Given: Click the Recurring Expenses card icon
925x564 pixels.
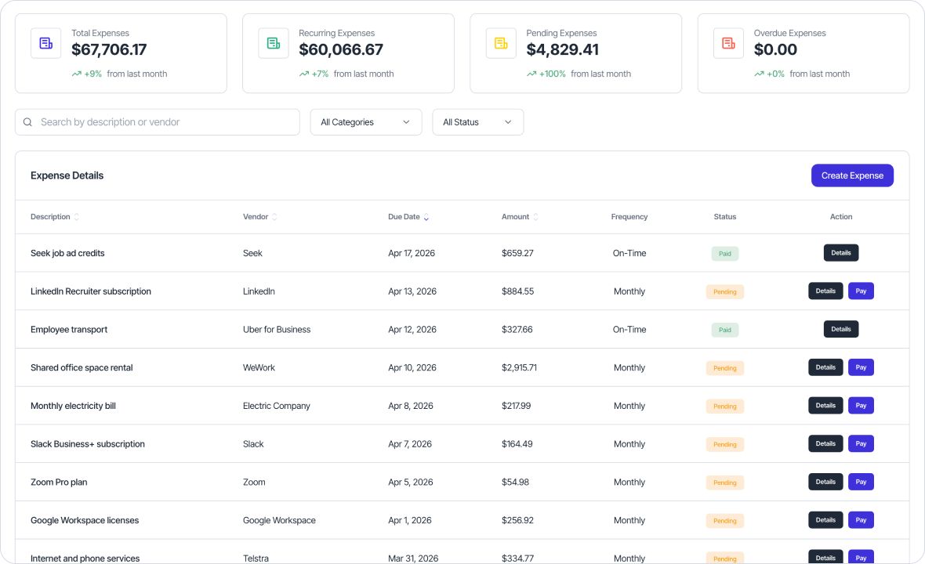Looking at the screenshot, I should point(273,43).
